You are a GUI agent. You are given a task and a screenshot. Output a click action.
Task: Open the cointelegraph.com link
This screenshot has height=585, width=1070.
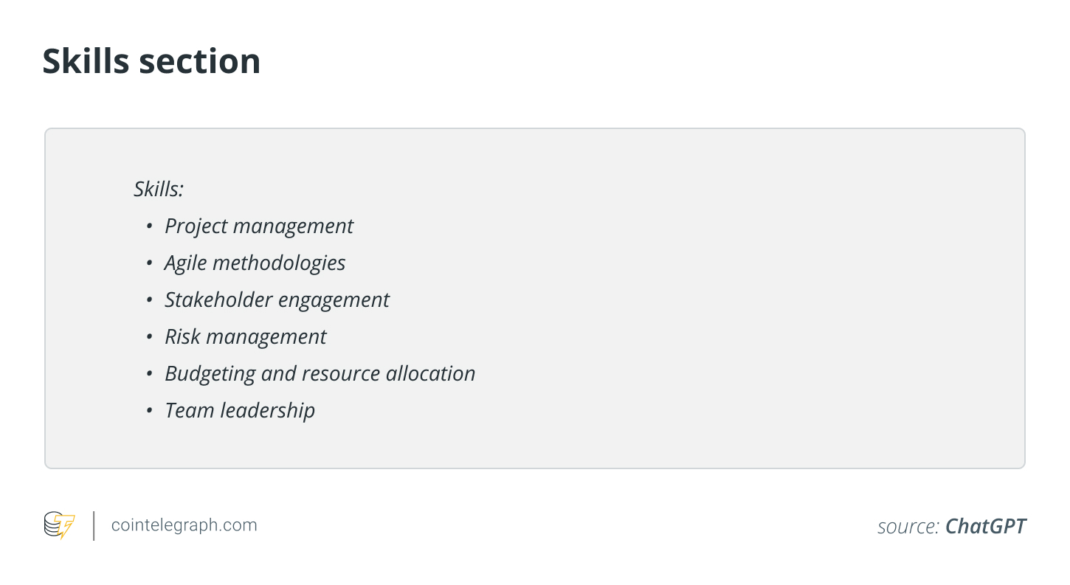pyautogui.click(x=184, y=526)
